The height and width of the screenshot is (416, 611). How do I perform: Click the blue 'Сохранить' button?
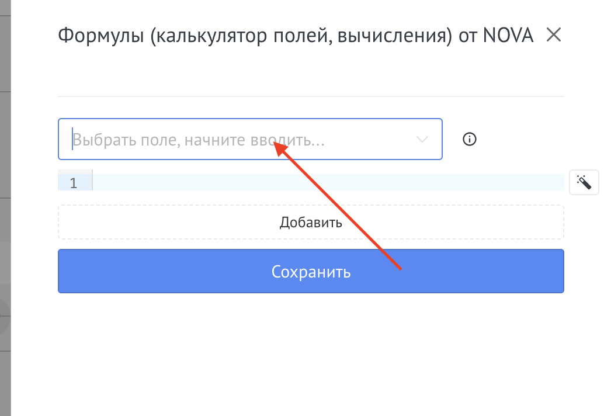(x=311, y=272)
